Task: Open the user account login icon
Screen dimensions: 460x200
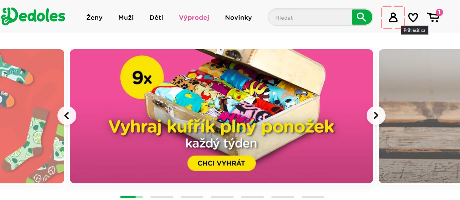Action: 393,17
